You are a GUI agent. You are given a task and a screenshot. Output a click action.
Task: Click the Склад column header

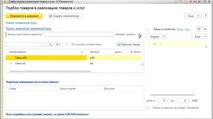click(x=31, y=89)
